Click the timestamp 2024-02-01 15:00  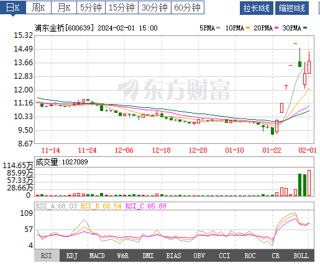127,28
